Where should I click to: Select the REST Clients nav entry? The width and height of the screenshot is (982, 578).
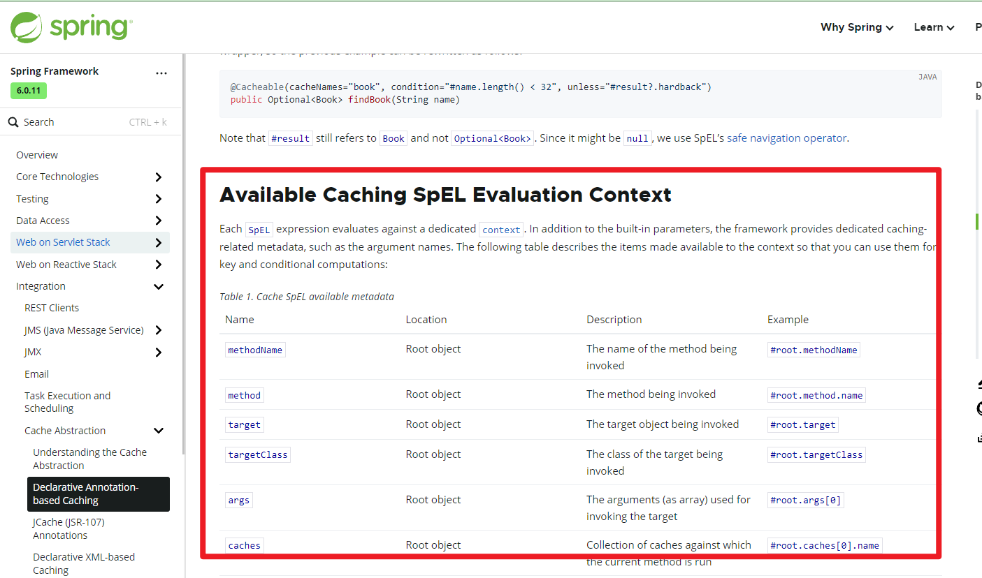click(52, 307)
